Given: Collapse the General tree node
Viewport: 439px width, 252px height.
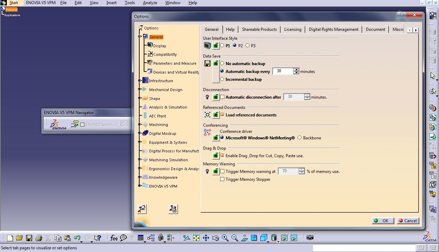Looking at the screenshot, I should pos(140,37).
